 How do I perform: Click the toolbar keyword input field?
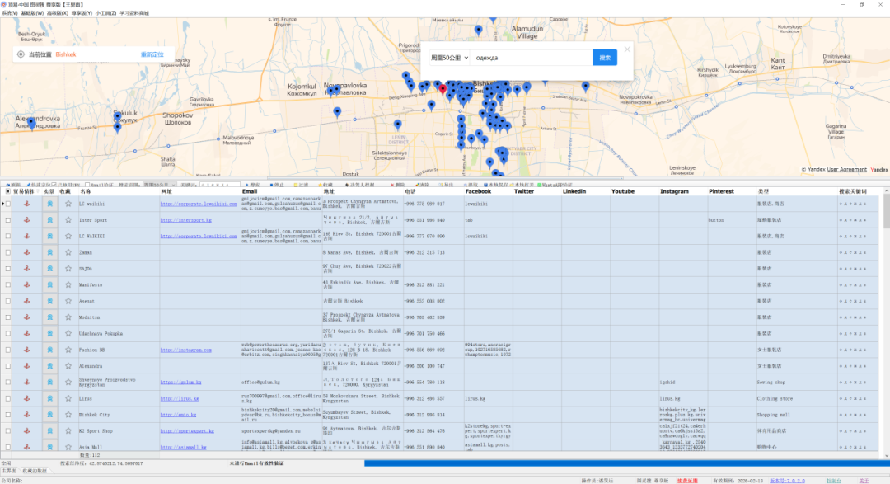coord(219,185)
